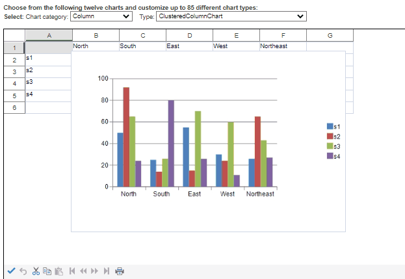Click the s1 blue legend swatch
This screenshot has width=405, height=279.
330,126
